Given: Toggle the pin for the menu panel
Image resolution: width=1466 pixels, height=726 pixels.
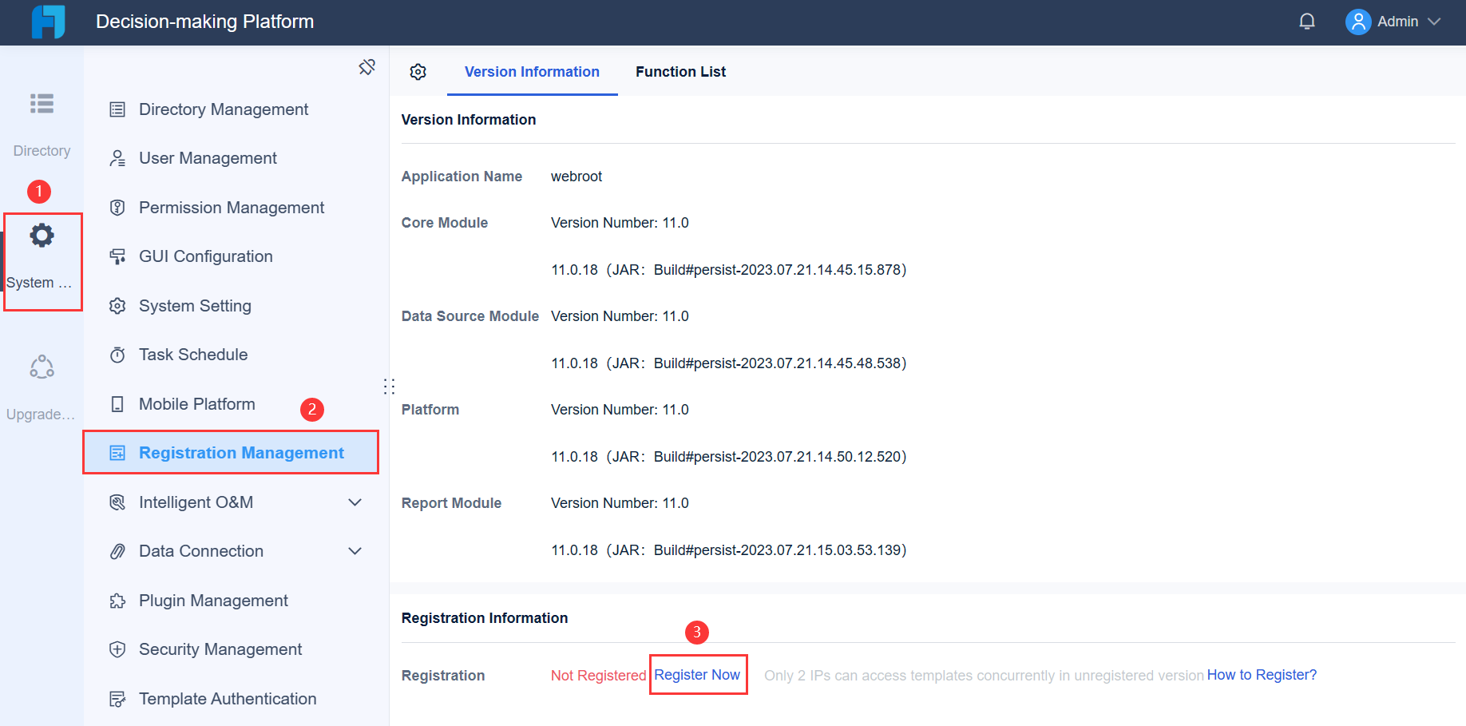Looking at the screenshot, I should click(x=366, y=67).
